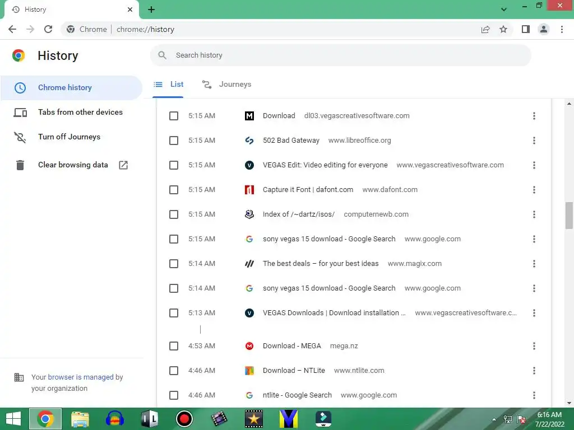Show hidden system tray icons arrow

pyautogui.click(x=494, y=419)
